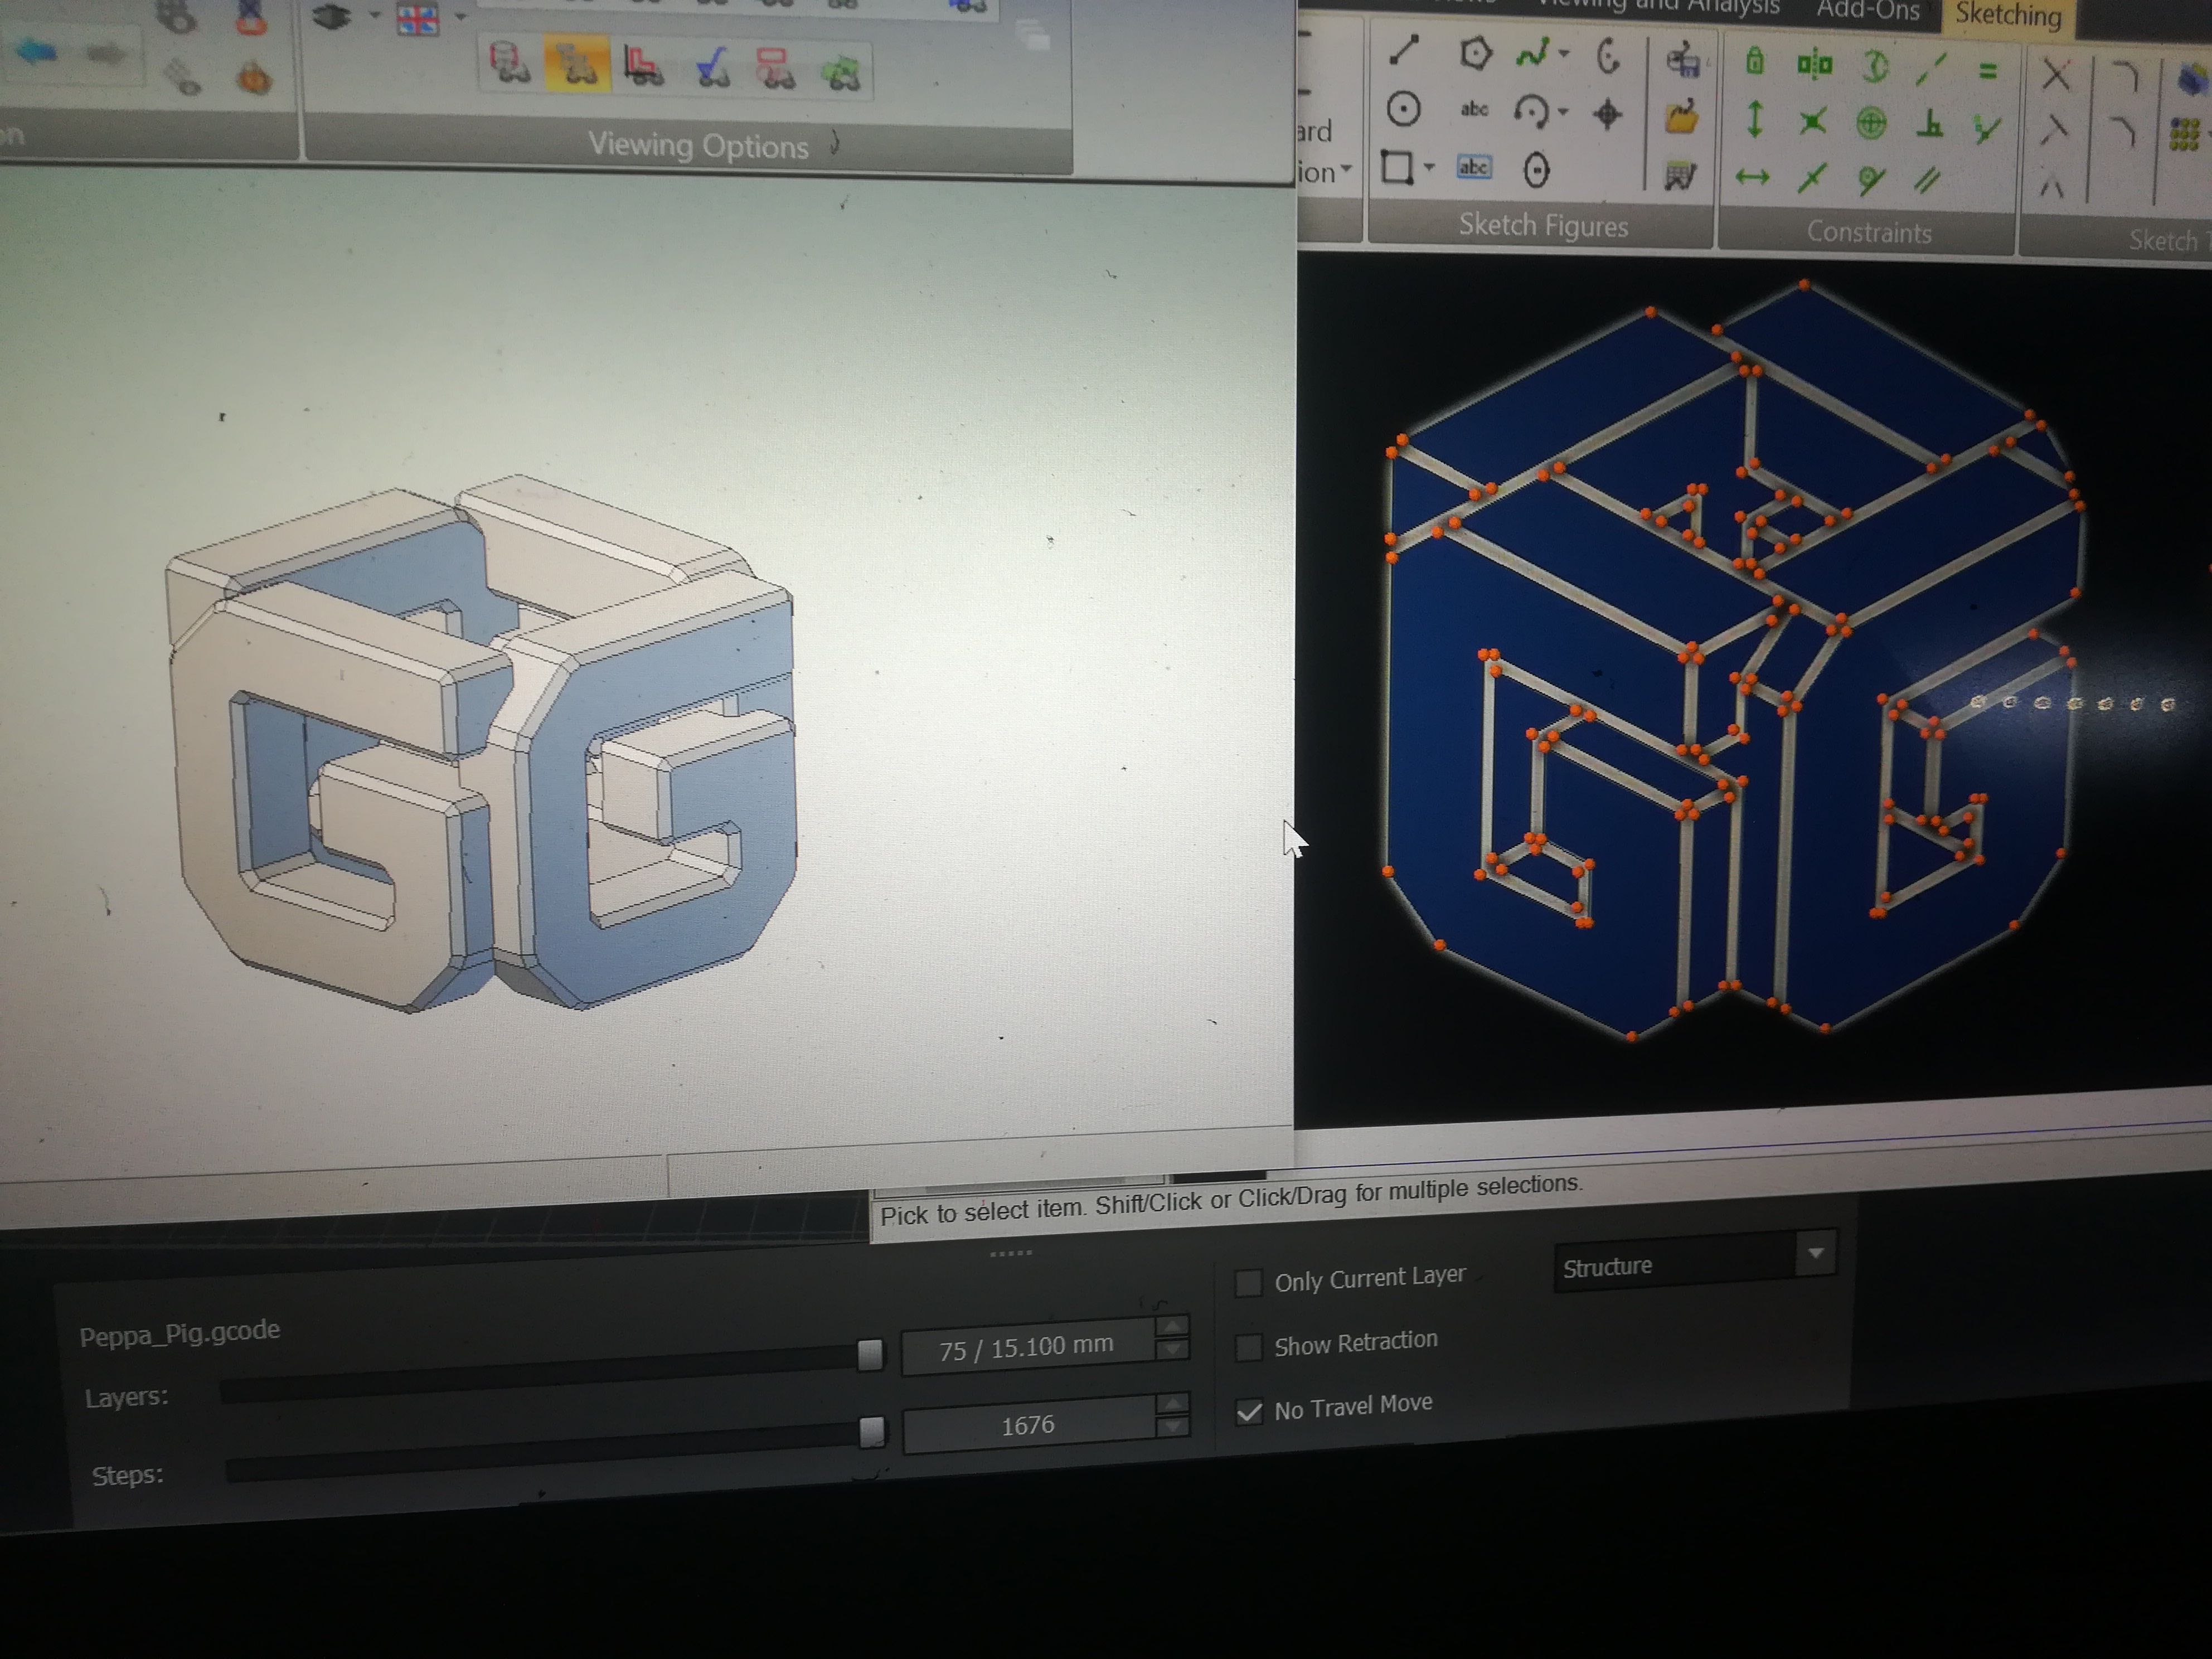Click the Viewing Options panel label
The image size is (2212, 1659).
(x=697, y=147)
